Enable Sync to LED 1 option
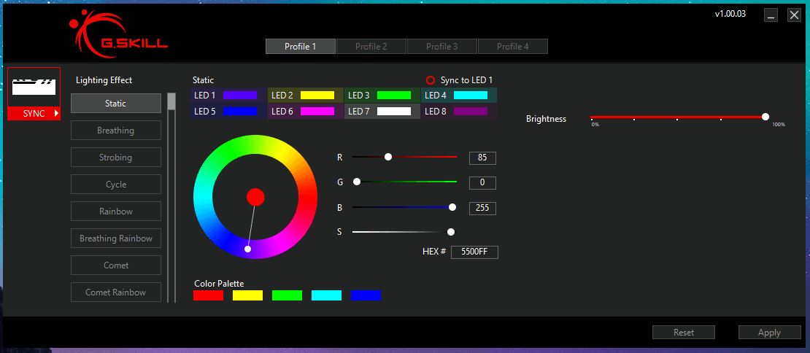 click(x=431, y=80)
